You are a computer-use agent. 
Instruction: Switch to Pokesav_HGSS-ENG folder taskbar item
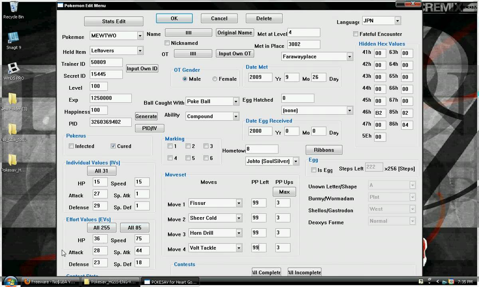tap(111, 282)
